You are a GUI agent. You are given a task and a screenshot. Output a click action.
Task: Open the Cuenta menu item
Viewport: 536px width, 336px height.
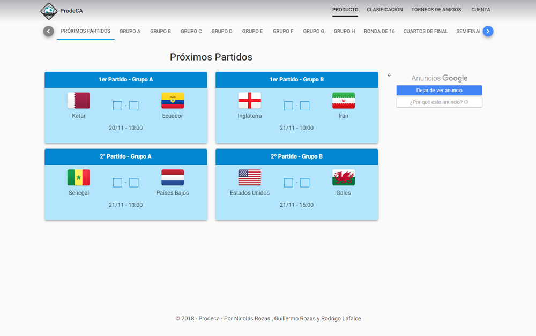click(x=480, y=10)
